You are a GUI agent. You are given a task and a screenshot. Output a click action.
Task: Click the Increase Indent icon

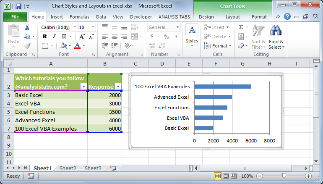[x=115, y=46]
